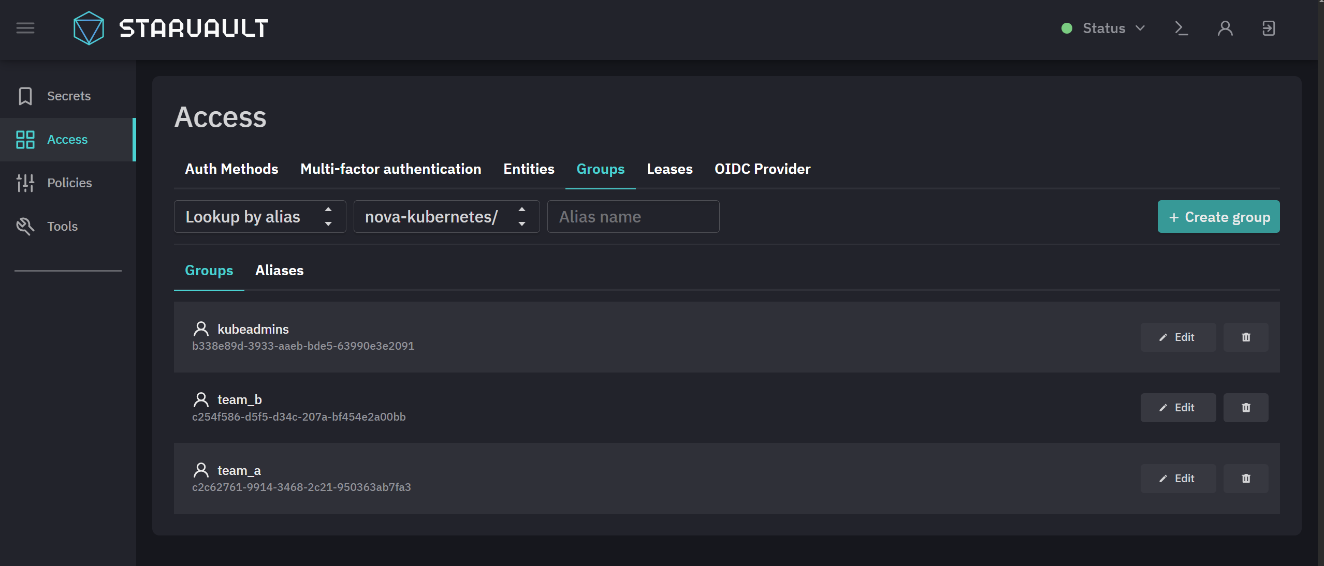Click the team_b user icon
This screenshot has width=1324, height=566.
click(x=201, y=399)
